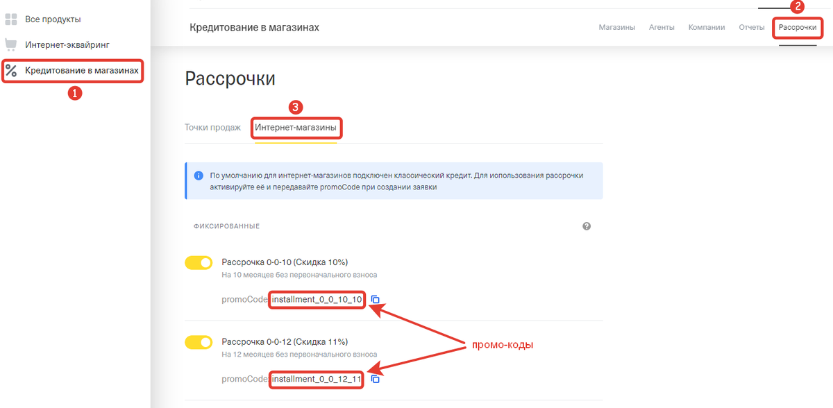
Task: Select the Интернет-магазины tab
Action: (x=296, y=128)
